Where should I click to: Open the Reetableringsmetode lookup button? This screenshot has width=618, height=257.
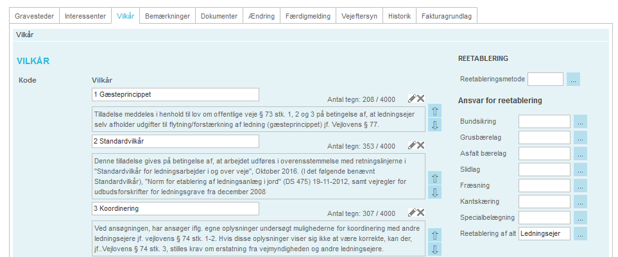point(573,79)
